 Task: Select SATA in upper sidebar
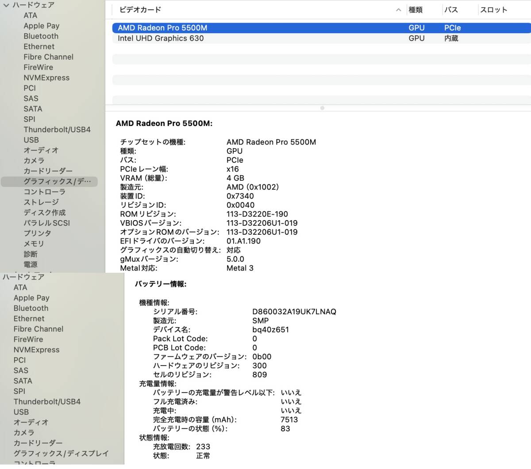[x=33, y=109]
